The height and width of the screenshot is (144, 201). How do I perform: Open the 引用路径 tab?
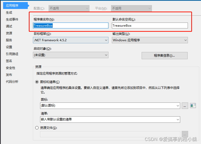click(12, 54)
